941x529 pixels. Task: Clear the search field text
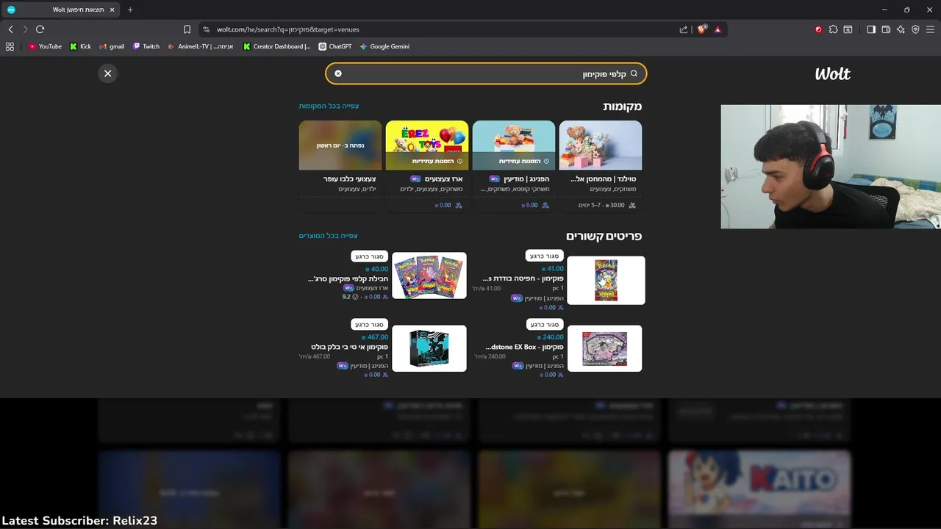pyautogui.click(x=338, y=73)
